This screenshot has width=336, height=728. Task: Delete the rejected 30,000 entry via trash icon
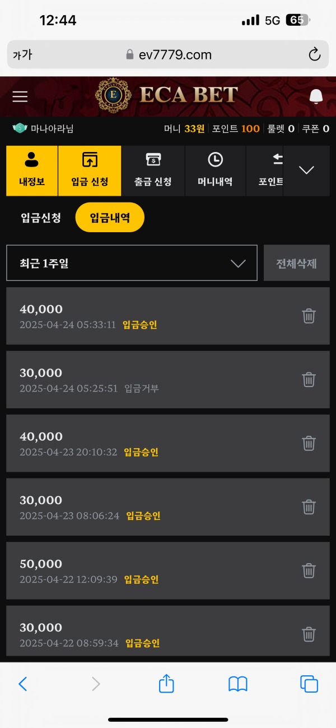[x=309, y=380]
